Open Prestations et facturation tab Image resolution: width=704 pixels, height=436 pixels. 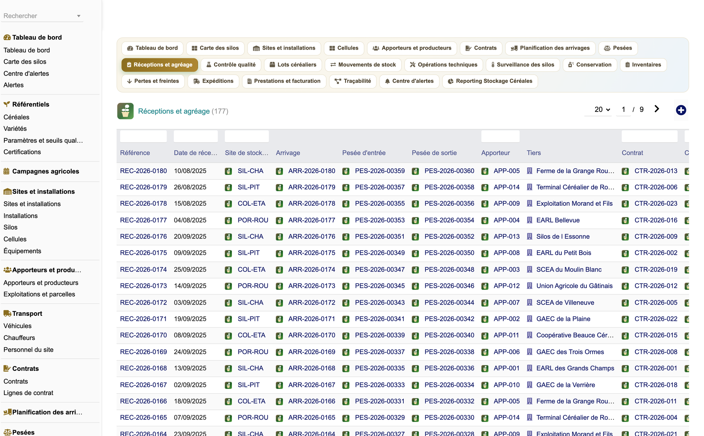click(x=284, y=81)
